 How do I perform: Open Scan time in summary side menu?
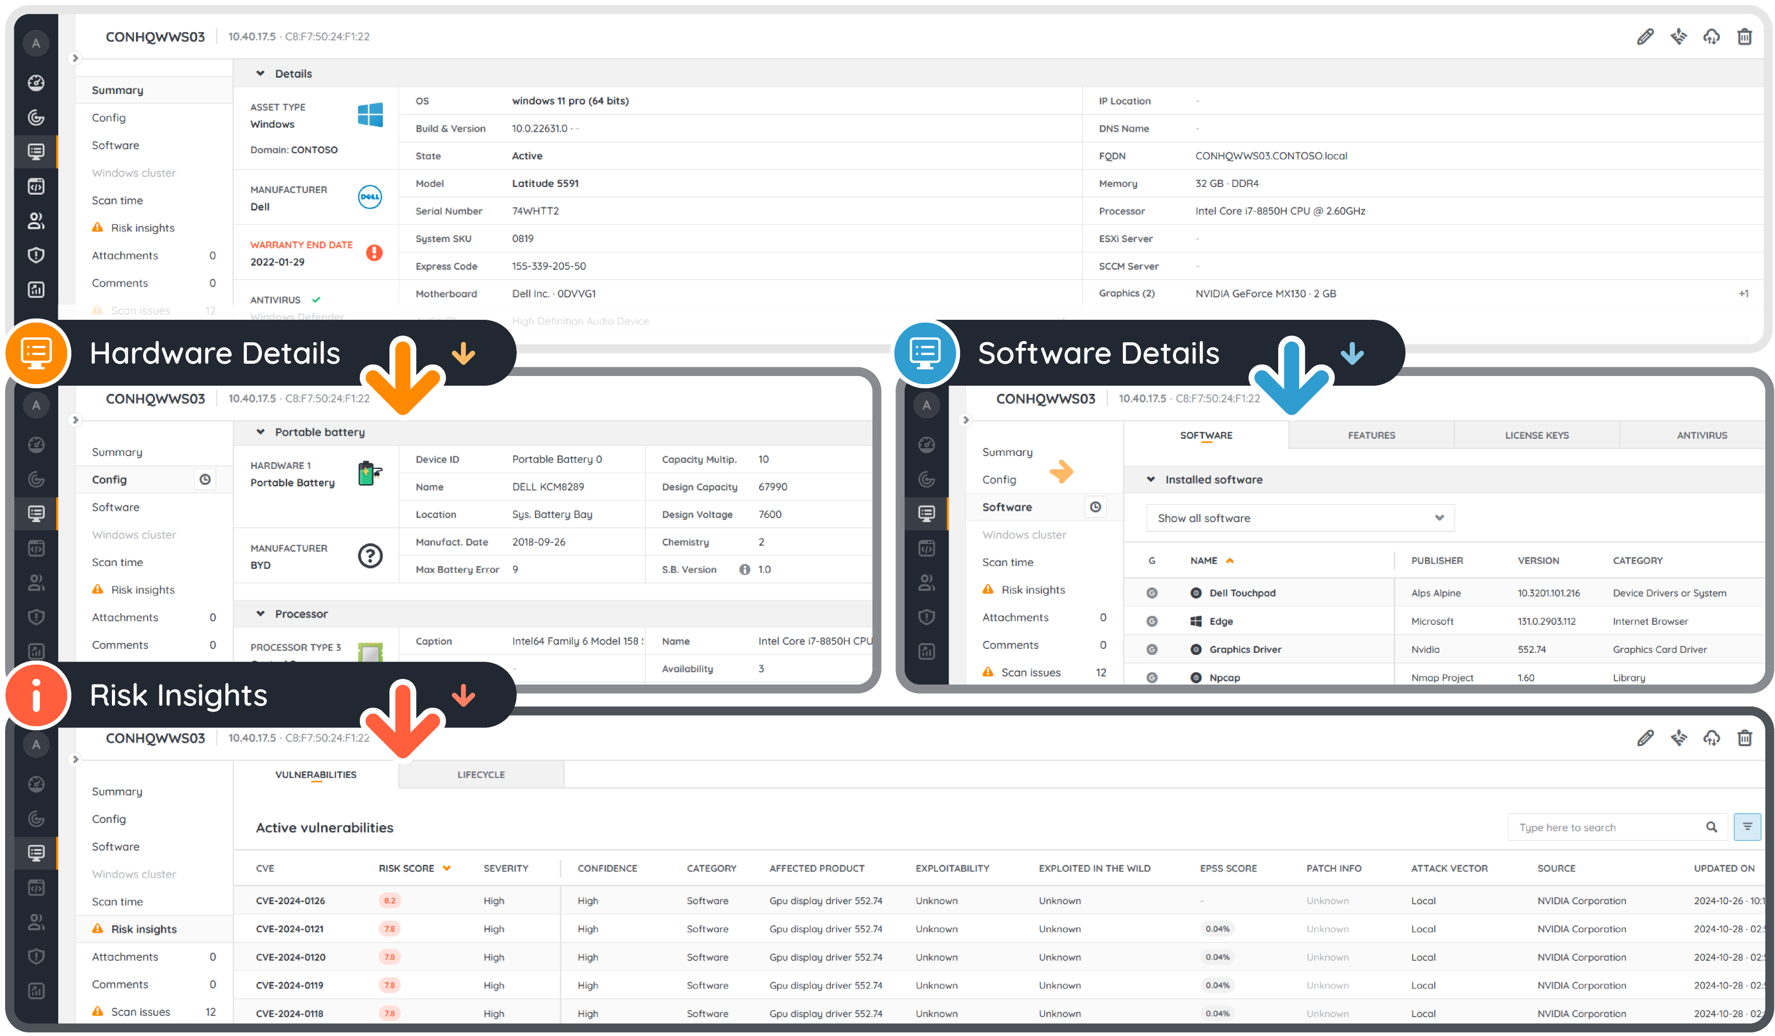point(117,201)
